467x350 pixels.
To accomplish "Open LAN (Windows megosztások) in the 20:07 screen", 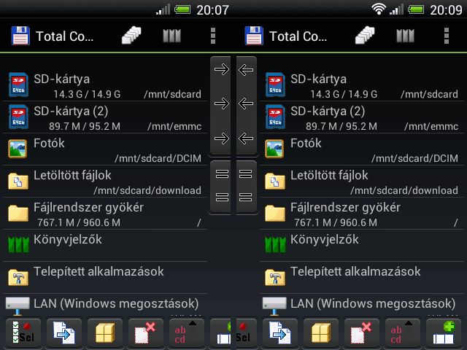I will point(105,306).
